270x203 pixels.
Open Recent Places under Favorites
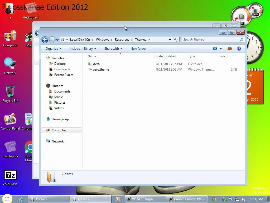64,75
